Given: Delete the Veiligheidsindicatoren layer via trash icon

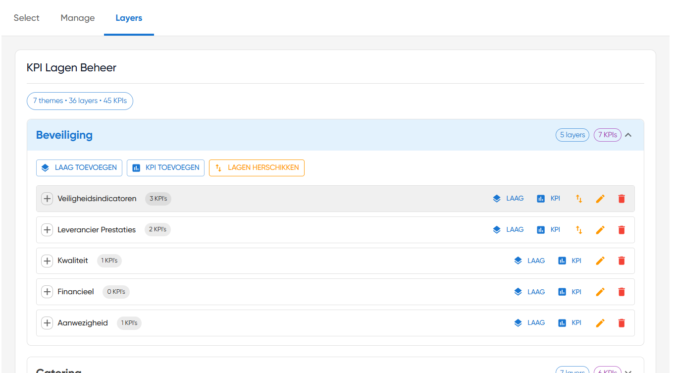Looking at the screenshot, I should tap(622, 199).
